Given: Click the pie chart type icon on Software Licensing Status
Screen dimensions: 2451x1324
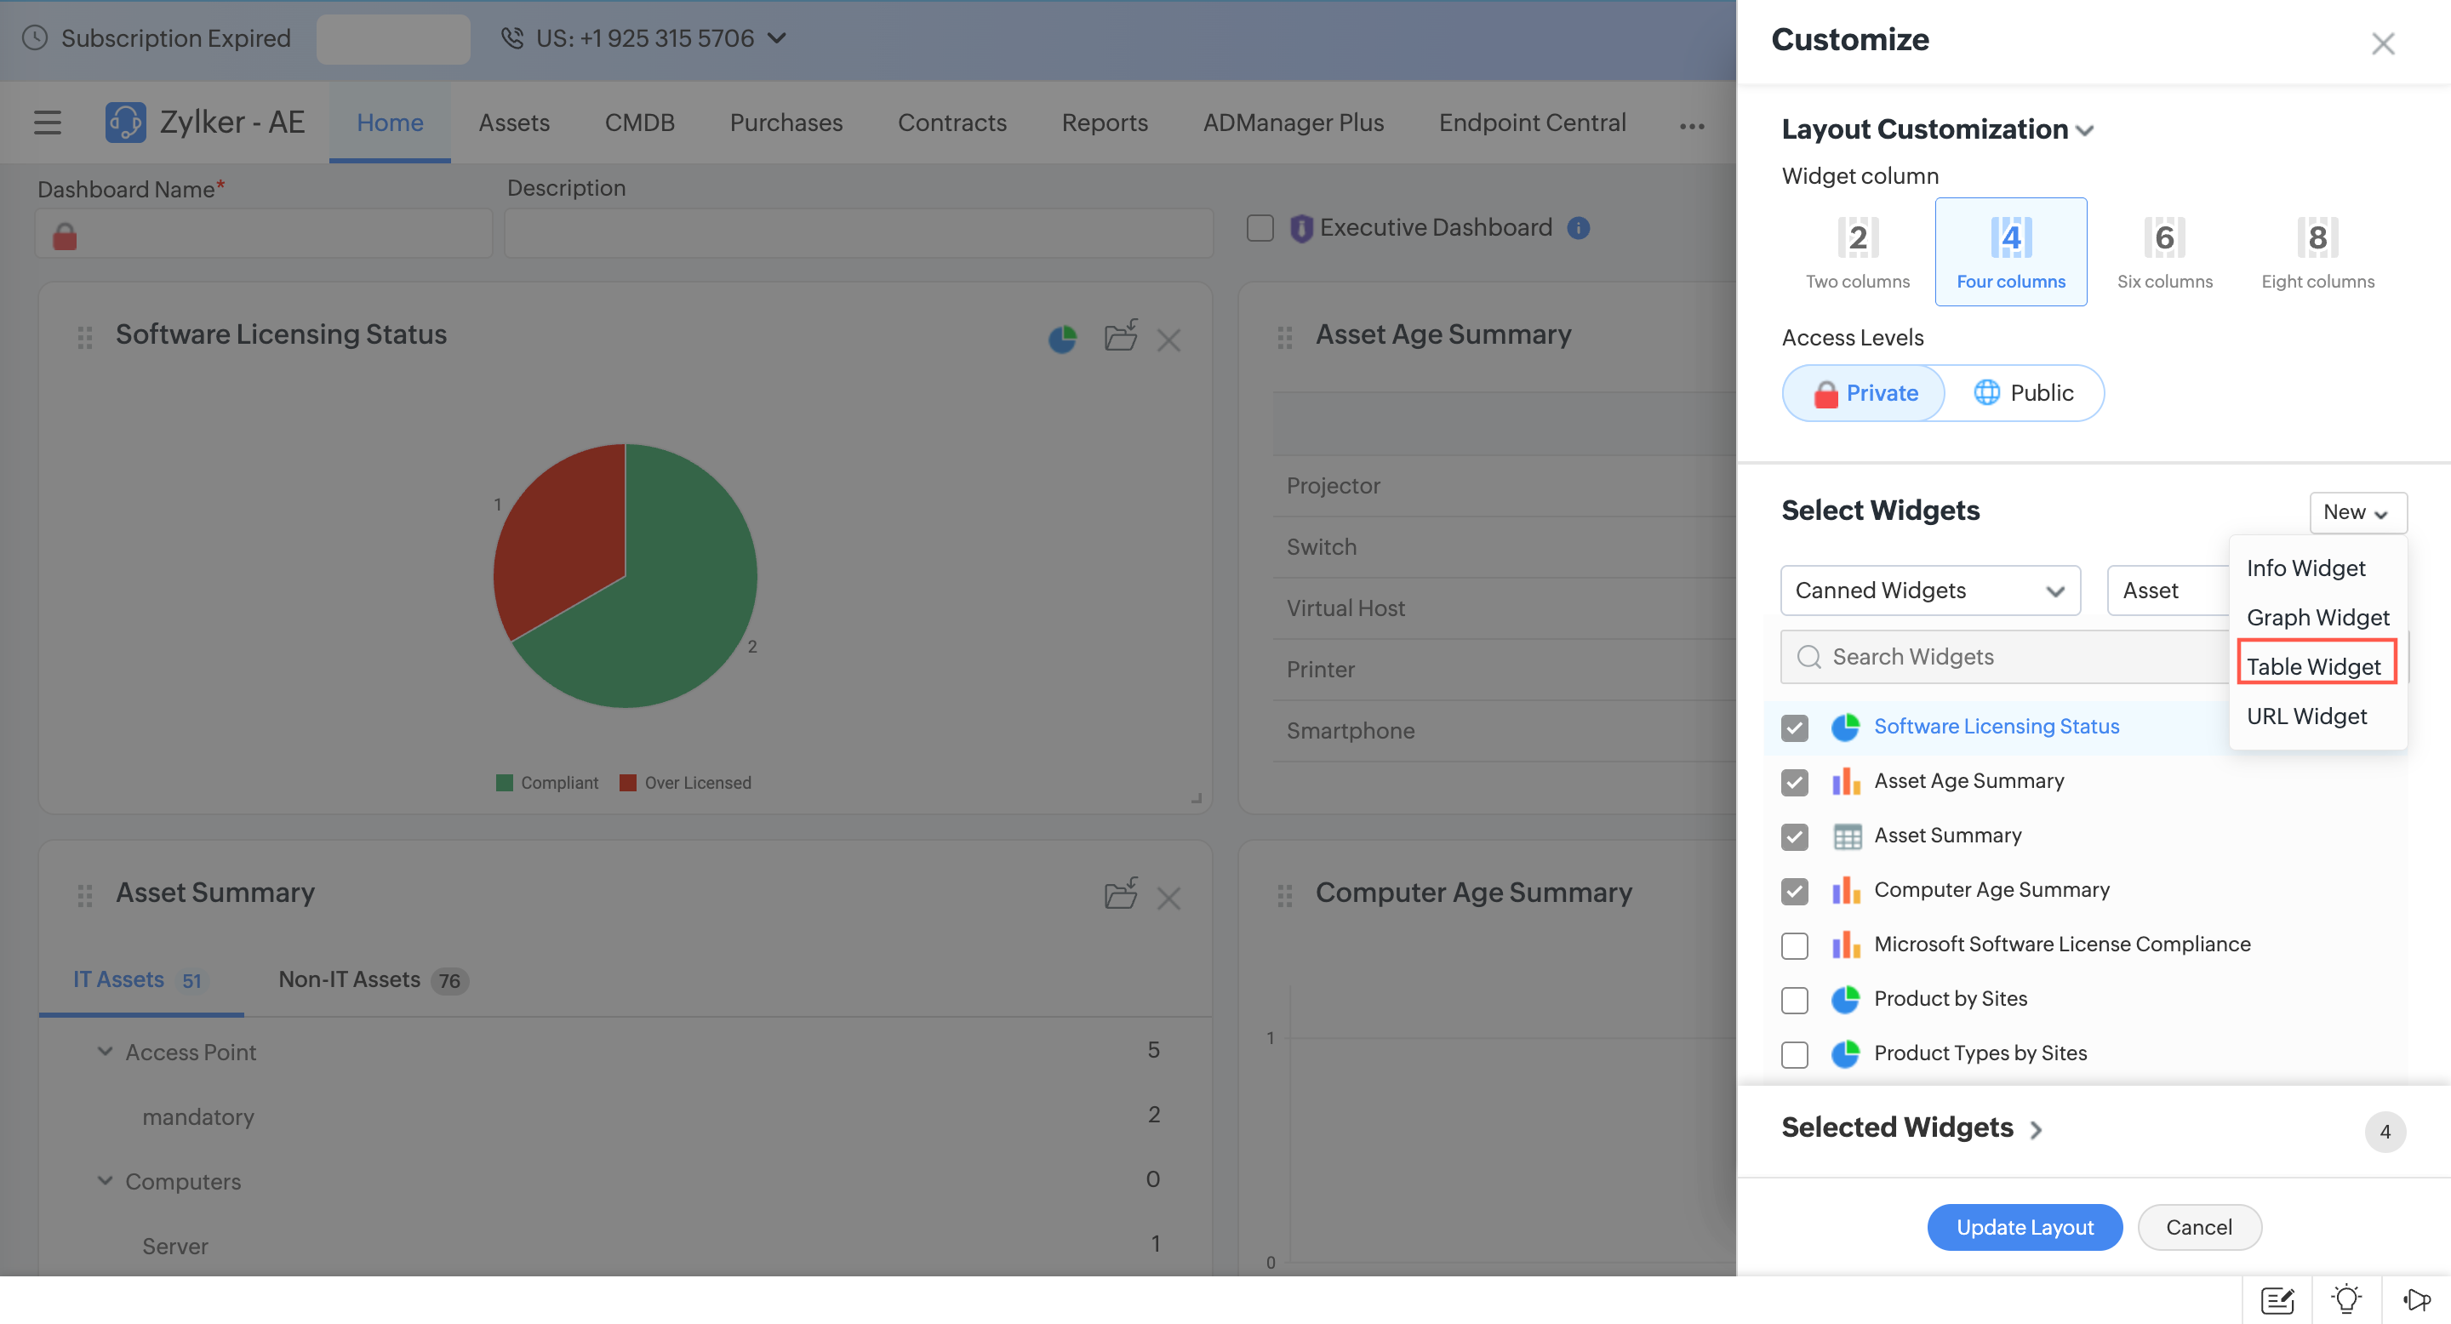Looking at the screenshot, I should [1062, 339].
